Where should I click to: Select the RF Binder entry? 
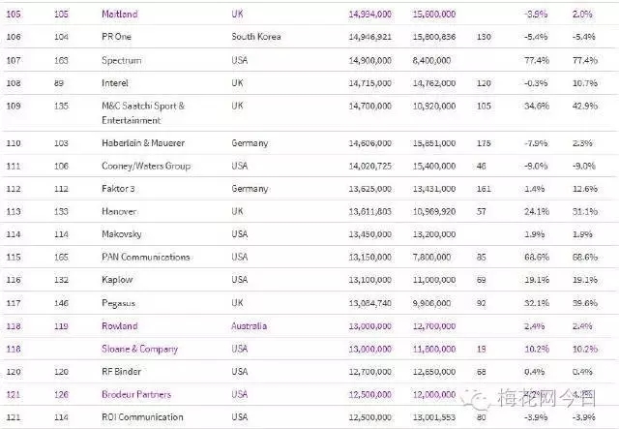click(x=122, y=371)
